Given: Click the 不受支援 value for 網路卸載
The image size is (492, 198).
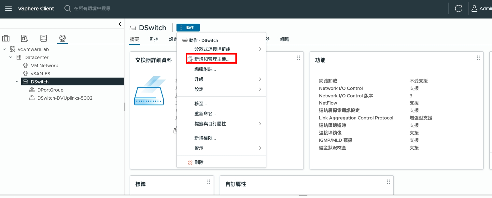Looking at the screenshot, I should pos(418,81).
